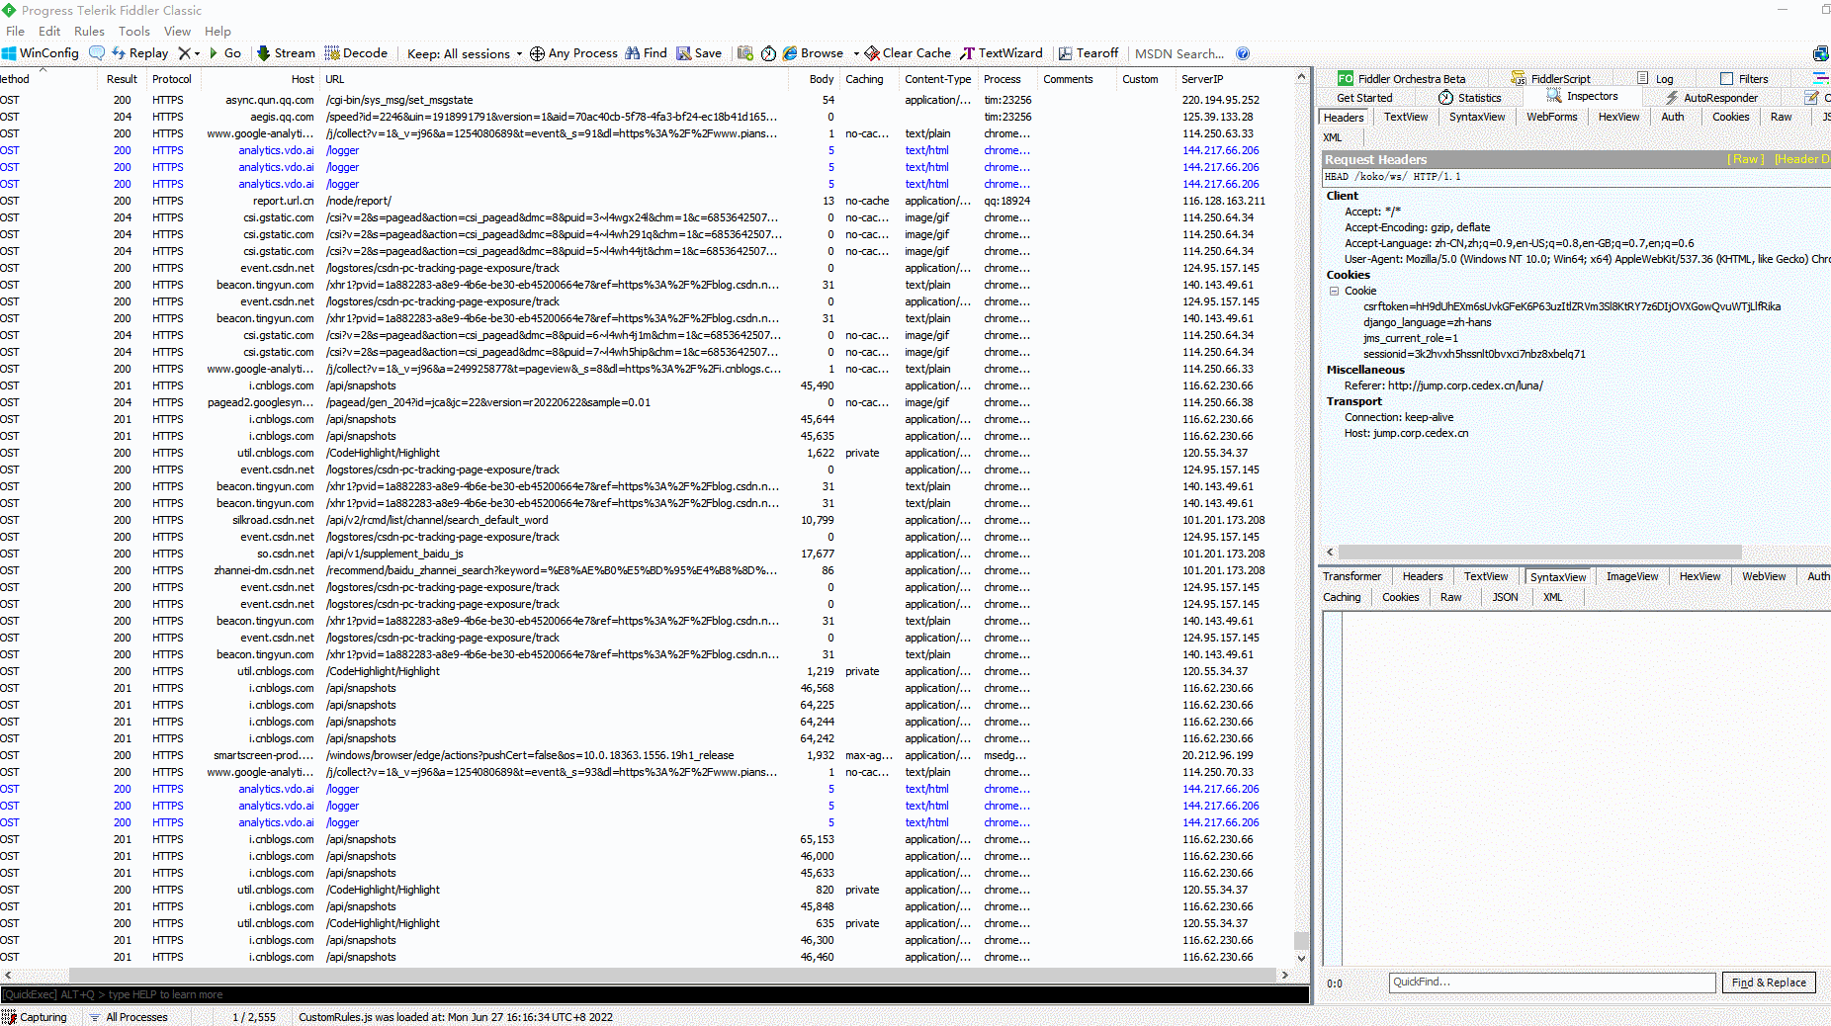Click the Tearoff toolbar button
The width and height of the screenshot is (1831, 1026).
1089,53
